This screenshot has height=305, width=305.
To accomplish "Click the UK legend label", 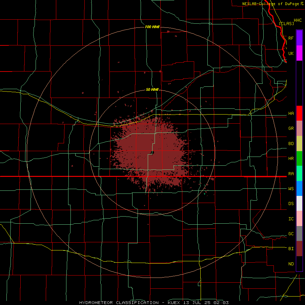I will point(291,53).
